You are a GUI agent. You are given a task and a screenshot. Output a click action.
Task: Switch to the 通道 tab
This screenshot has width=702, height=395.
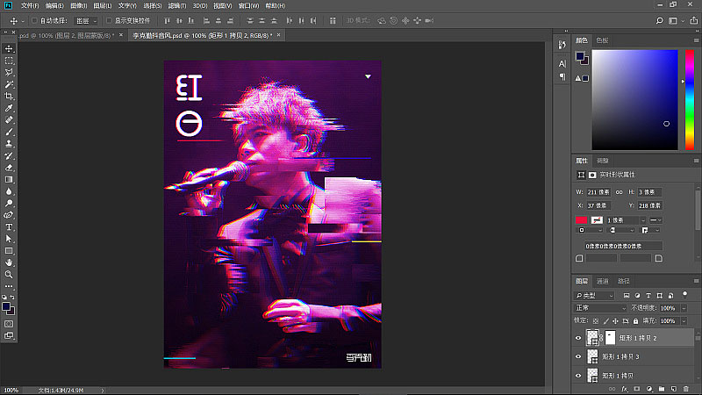click(603, 281)
